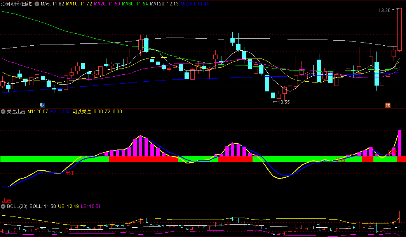Click the 财 financial marker icon

42,105
